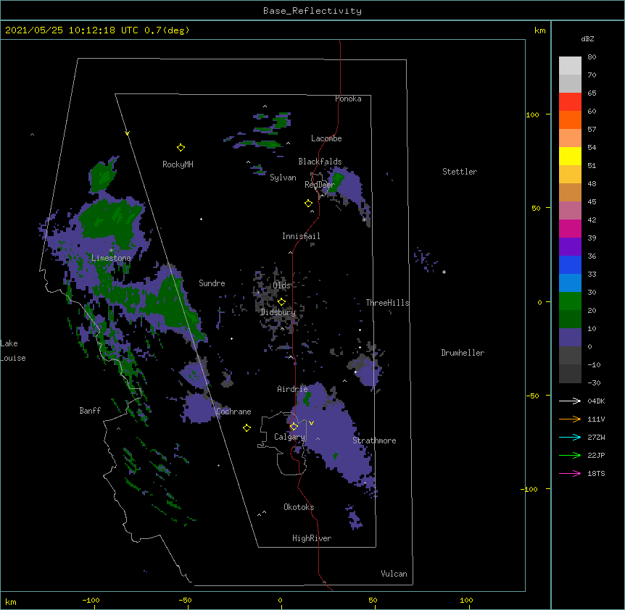Viewport: 625px width, 610px height.
Task: Click the blue 36 dBZ color swatch
Action: coord(570,264)
